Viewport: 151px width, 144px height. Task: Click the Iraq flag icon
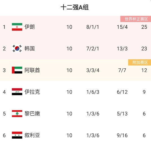[17, 91]
